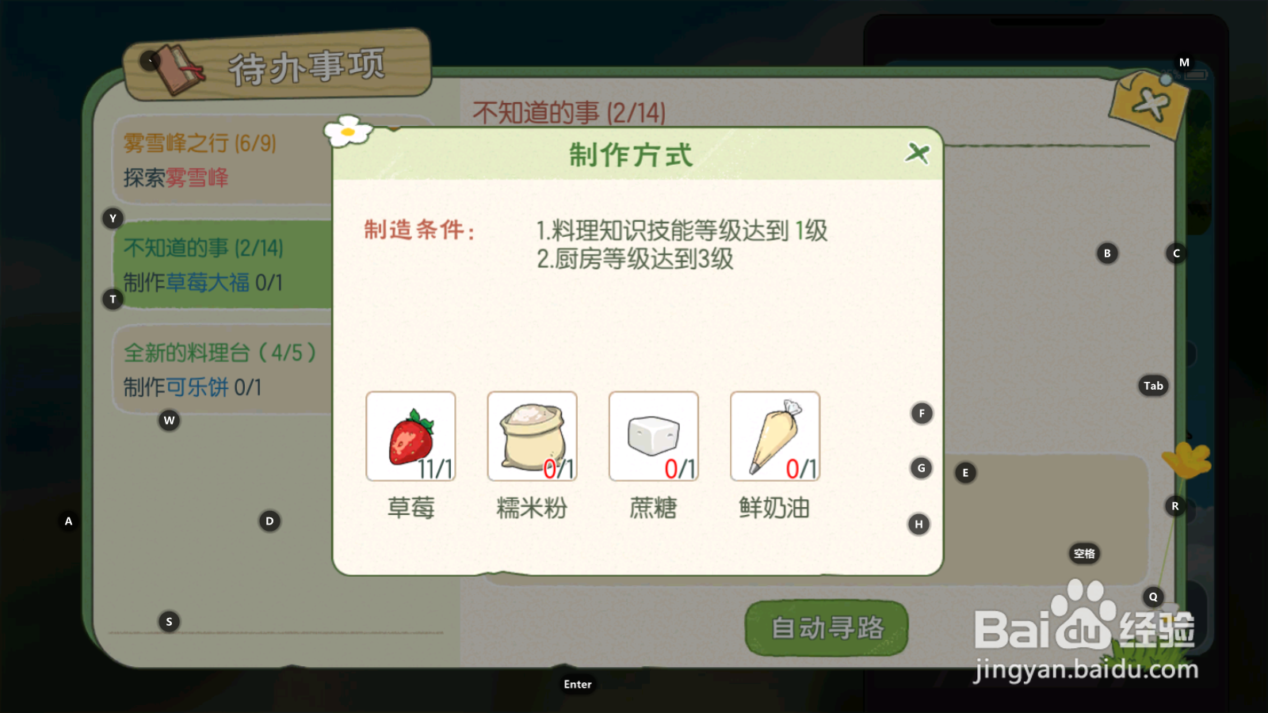This screenshot has width=1268, height=713.
Task: Click the white flower decoration on dialog
Action: tap(348, 131)
